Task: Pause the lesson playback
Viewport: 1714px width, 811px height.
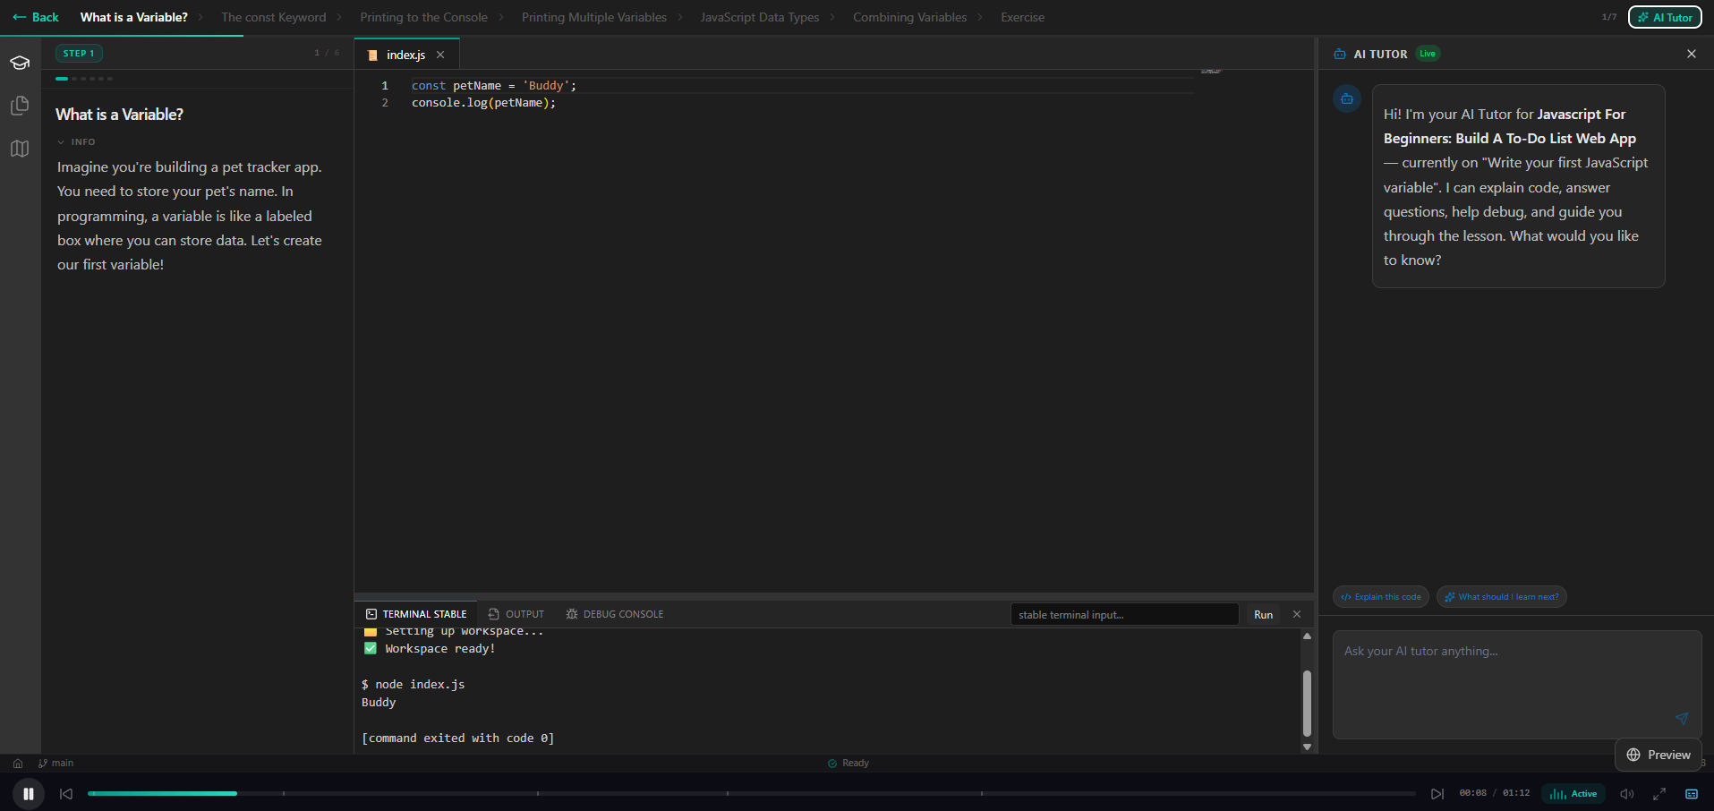Action: 29,794
